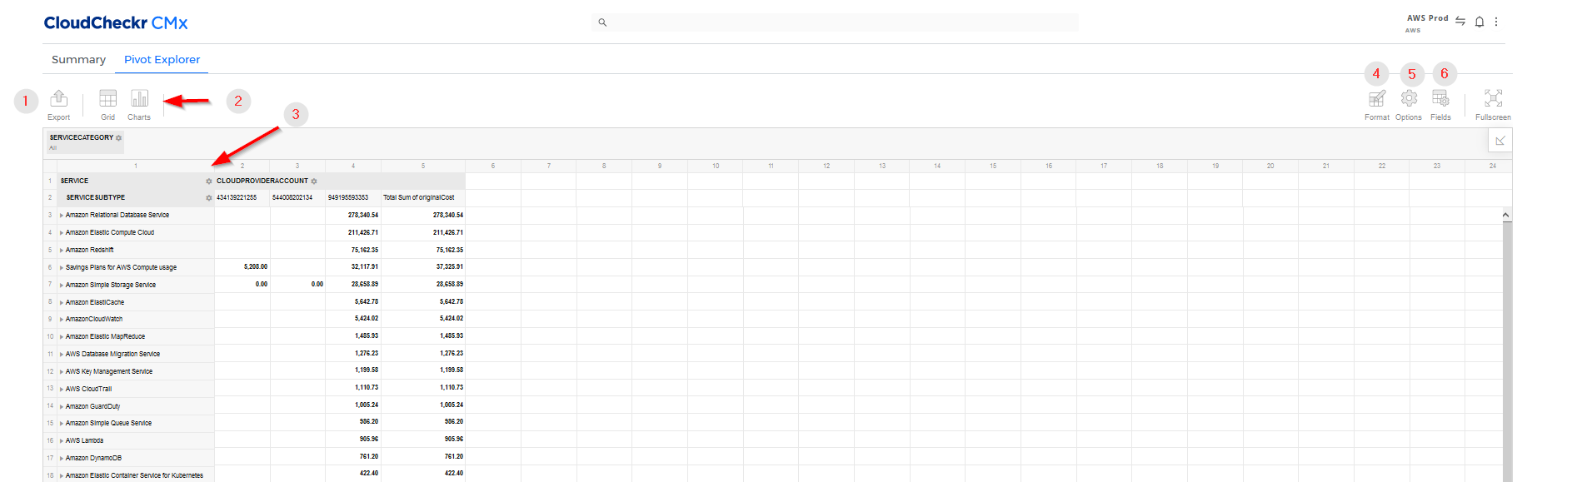Click the switch account arrows icon

[x=1460, y=22]
